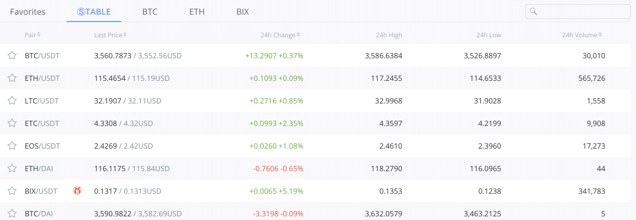Star the ETH/USDT pair
The height and width of the screenshot is (220, 636).
tap(12, 78)
